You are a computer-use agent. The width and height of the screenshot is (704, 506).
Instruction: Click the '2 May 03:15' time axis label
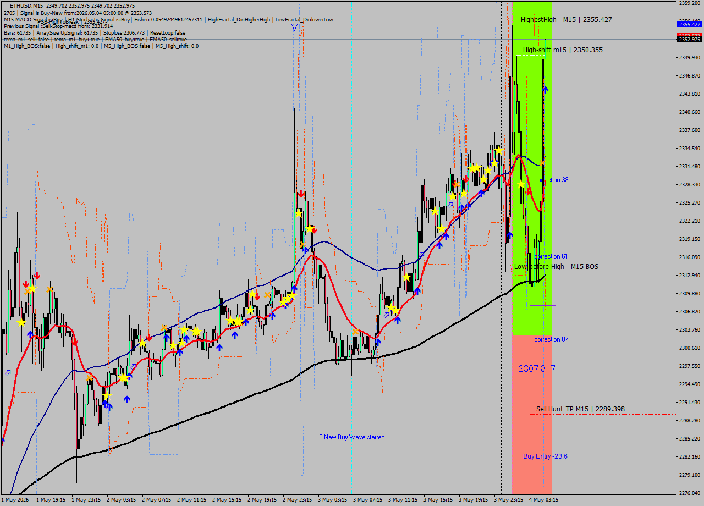(122, 500)
